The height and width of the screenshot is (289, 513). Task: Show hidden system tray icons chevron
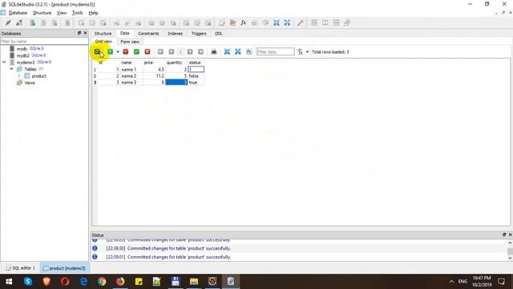pos(451,282)
